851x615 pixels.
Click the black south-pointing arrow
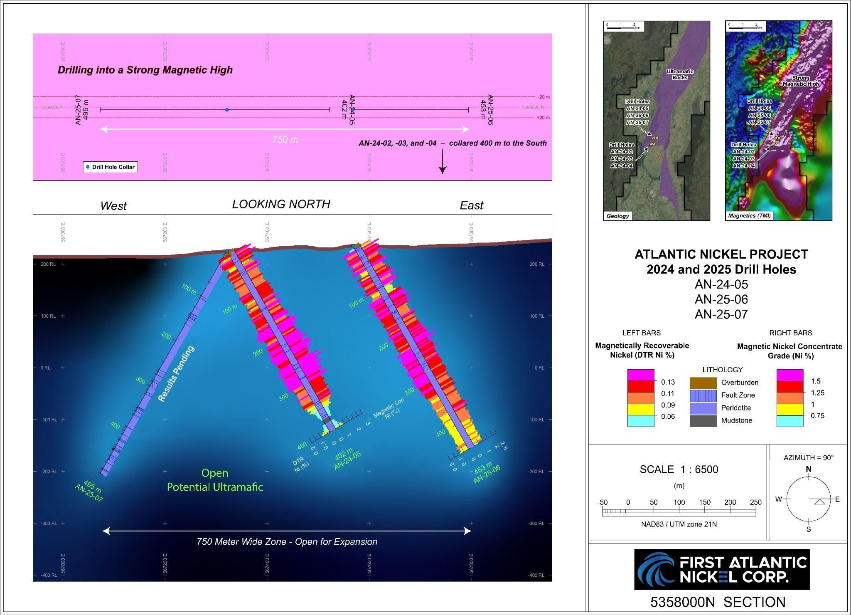tap(443, 161)
